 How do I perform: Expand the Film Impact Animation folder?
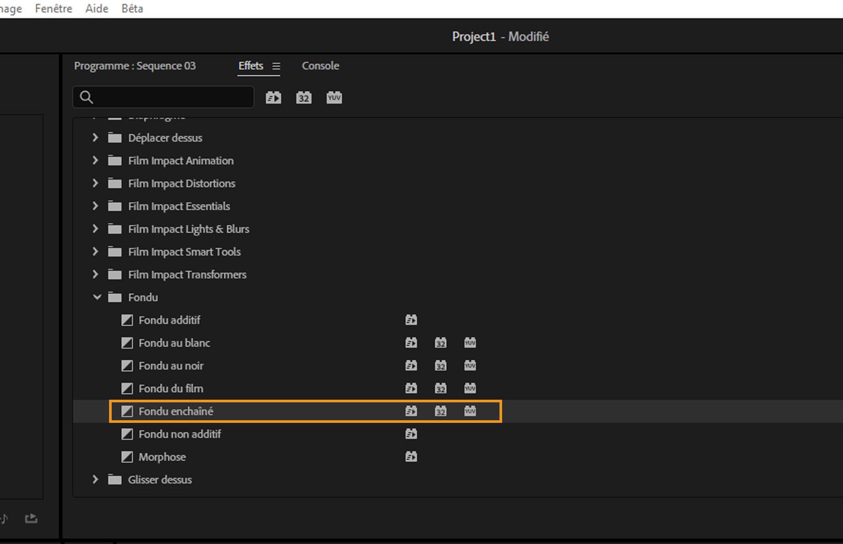[x=95, y=161]
